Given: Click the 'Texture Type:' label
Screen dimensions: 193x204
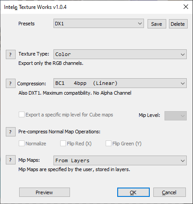Looking at the screenshot, I should (34, 54).
